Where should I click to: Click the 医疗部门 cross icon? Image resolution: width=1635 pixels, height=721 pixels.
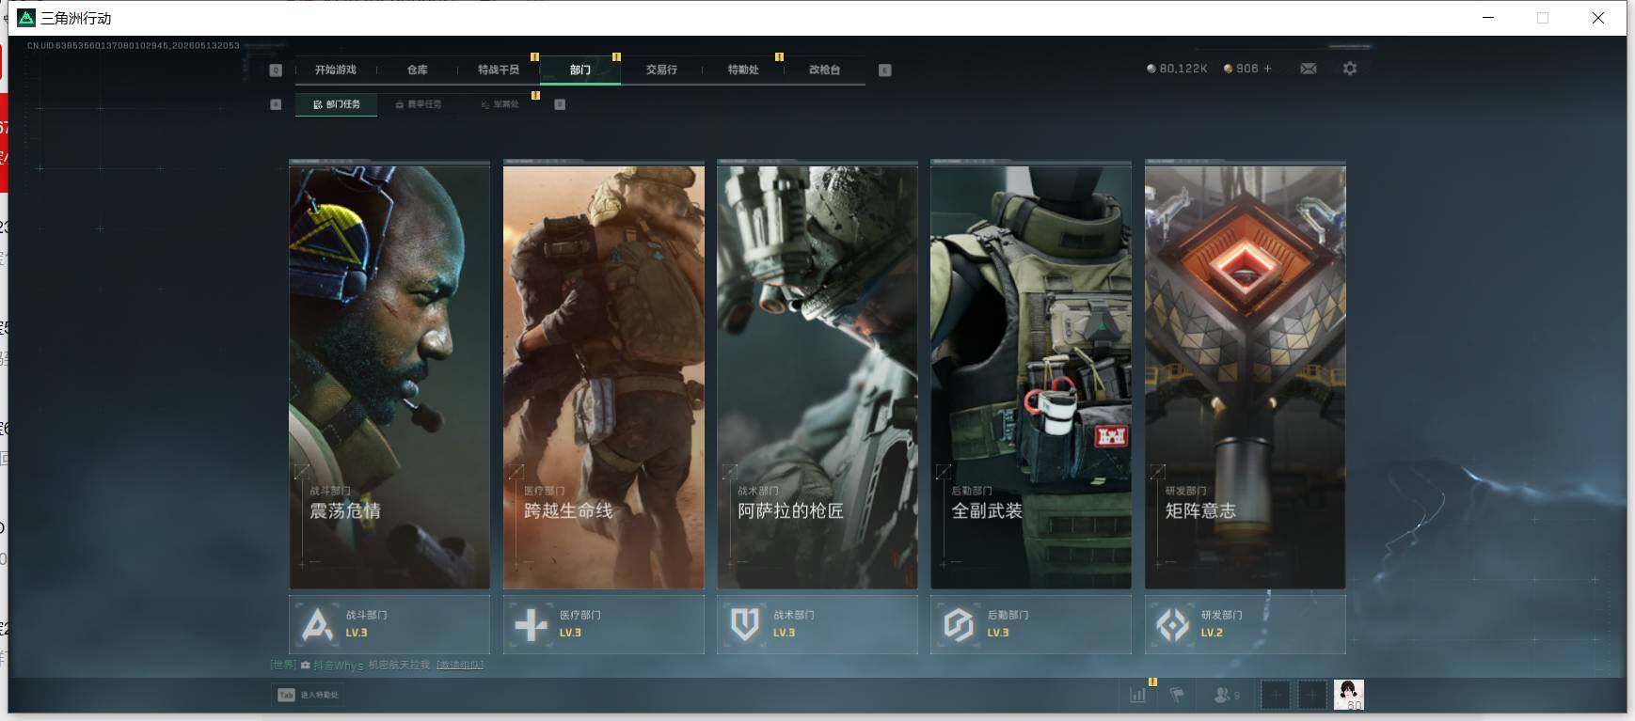[x=532, y=624]
